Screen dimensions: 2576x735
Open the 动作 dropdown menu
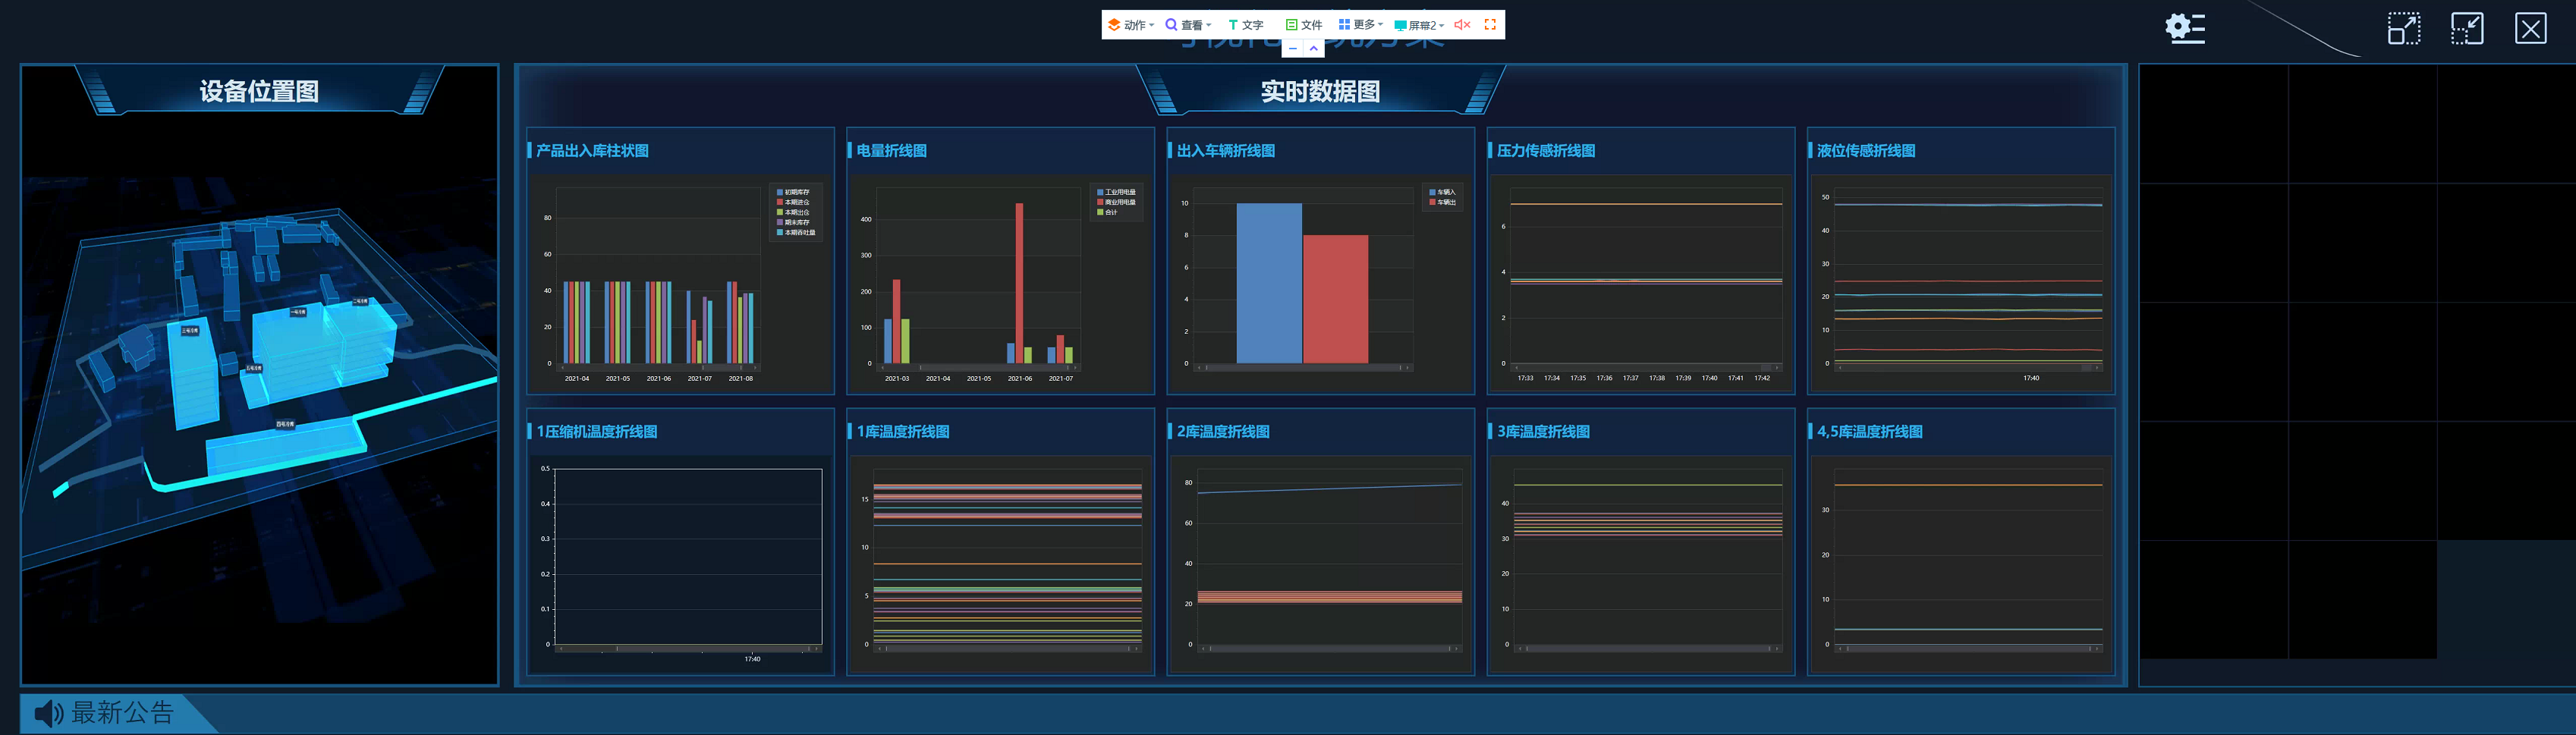coord(1131,25)
